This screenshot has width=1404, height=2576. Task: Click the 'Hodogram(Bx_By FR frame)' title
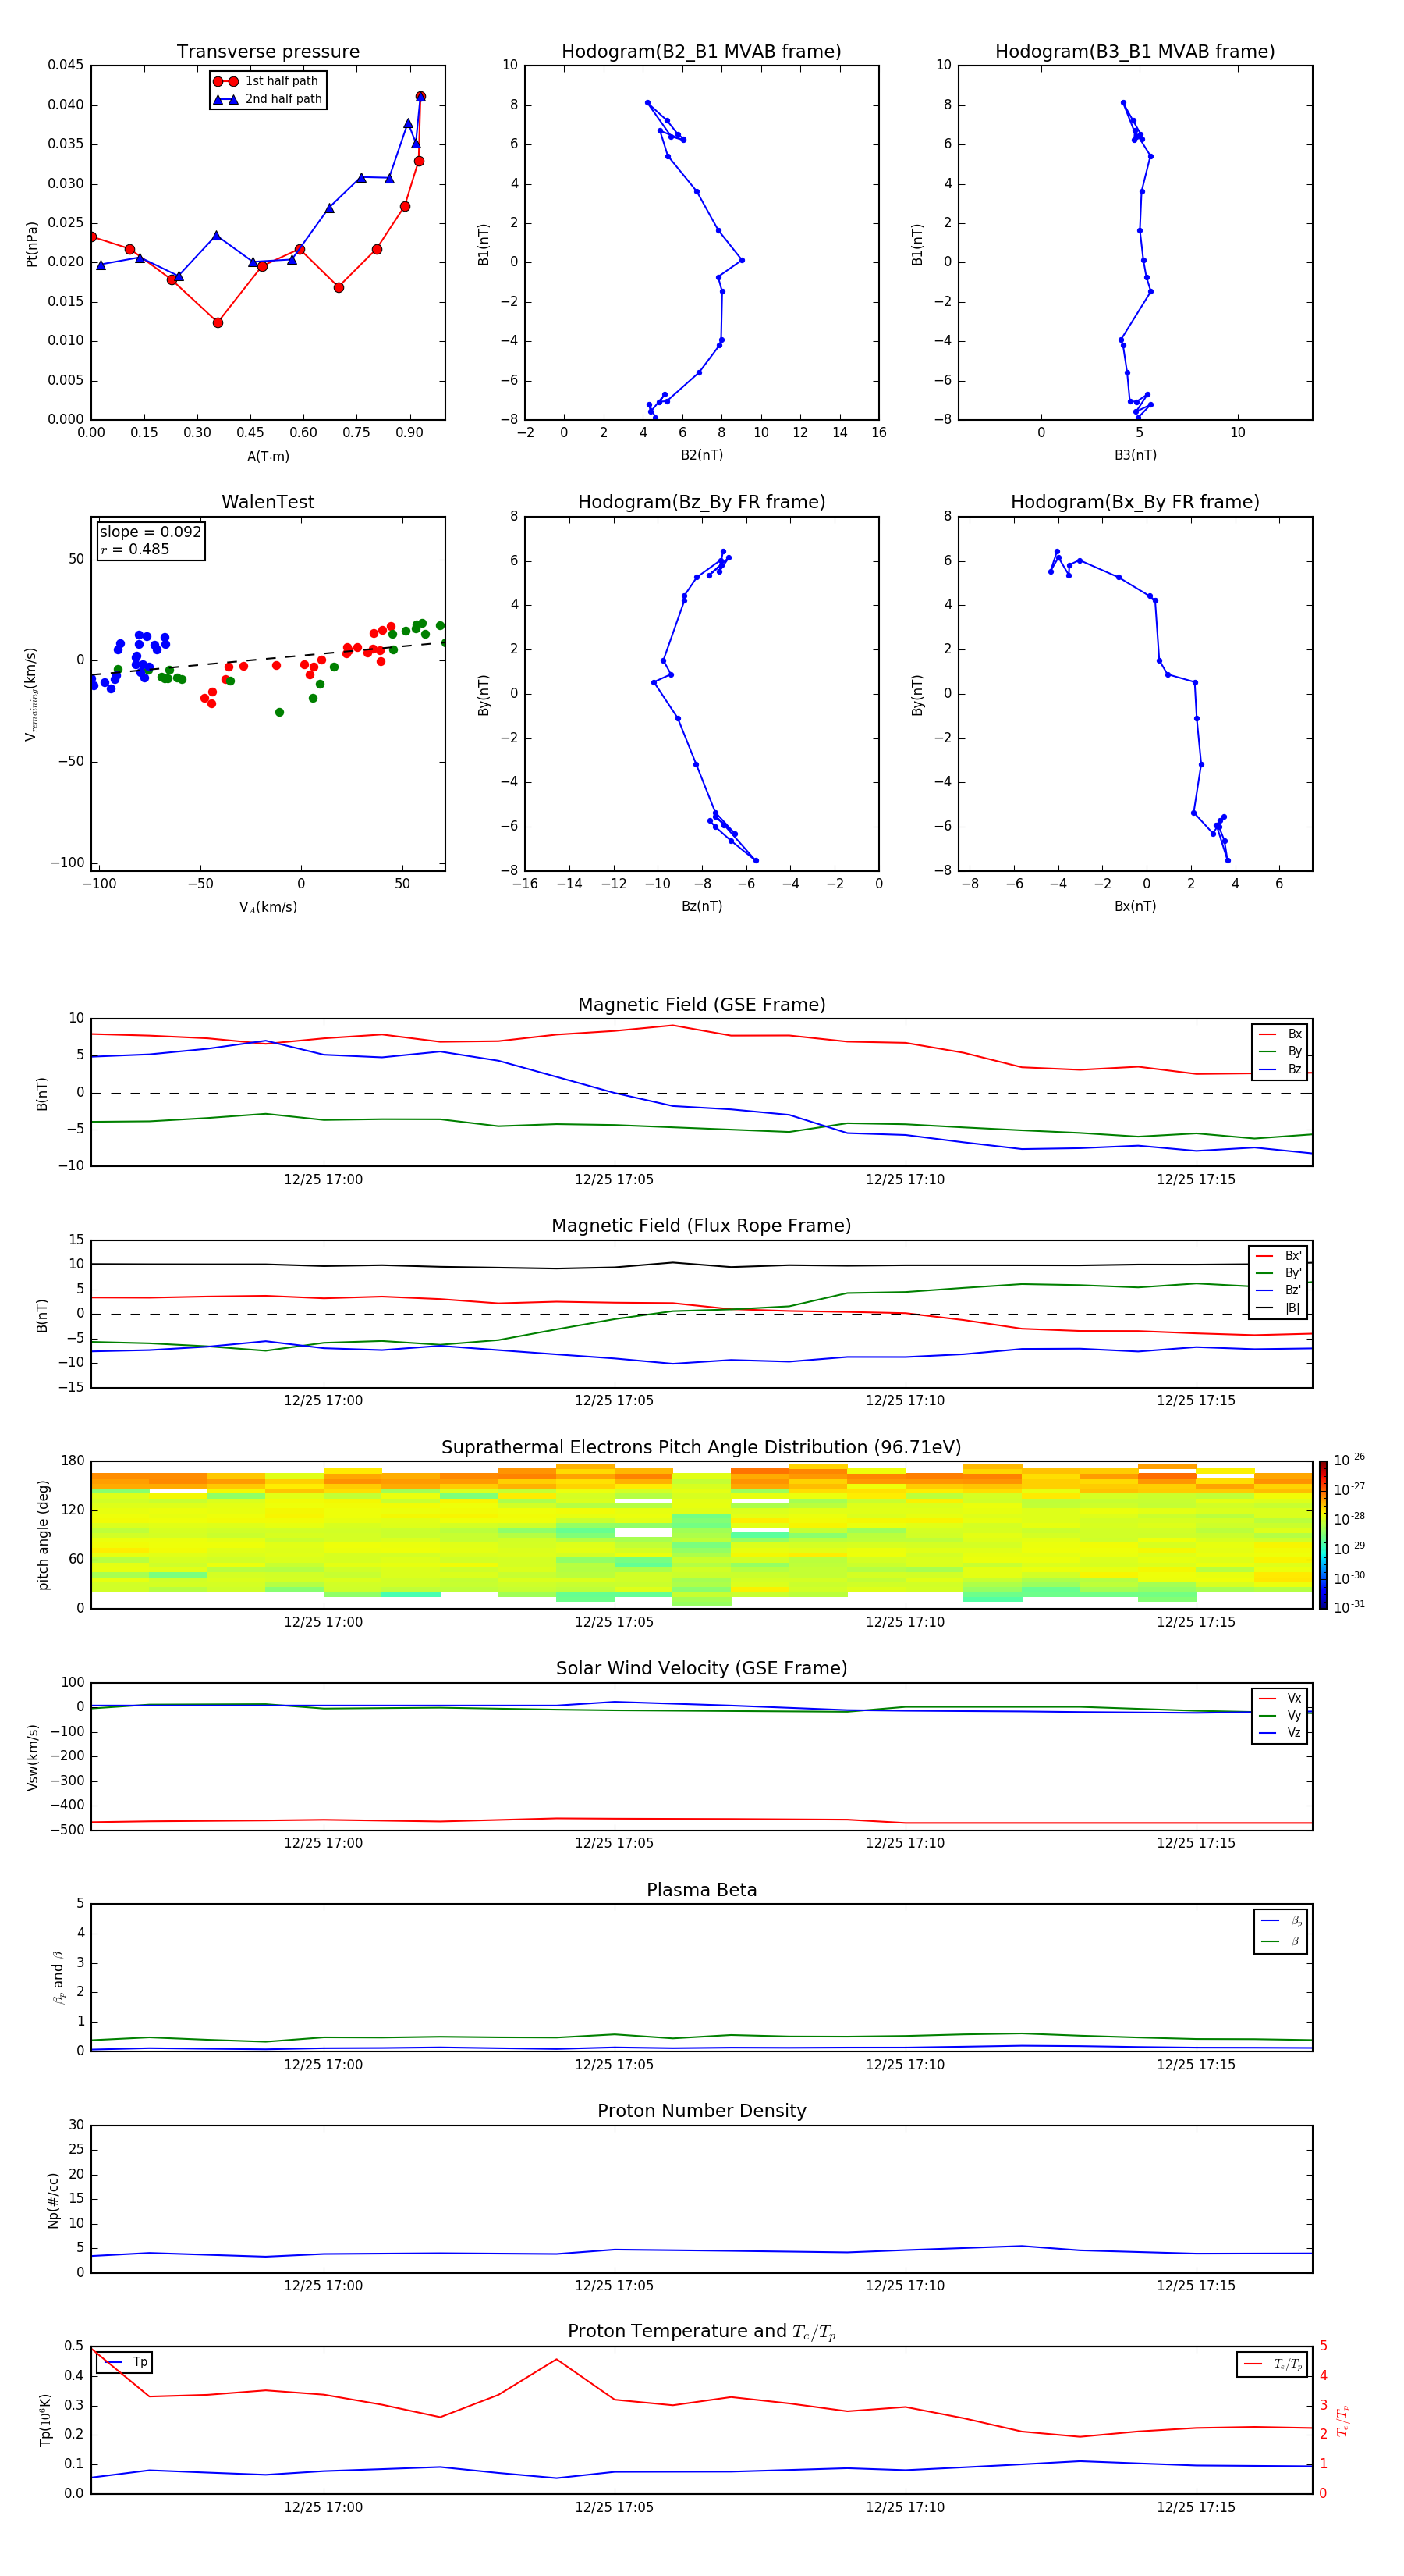point(1135,502)
